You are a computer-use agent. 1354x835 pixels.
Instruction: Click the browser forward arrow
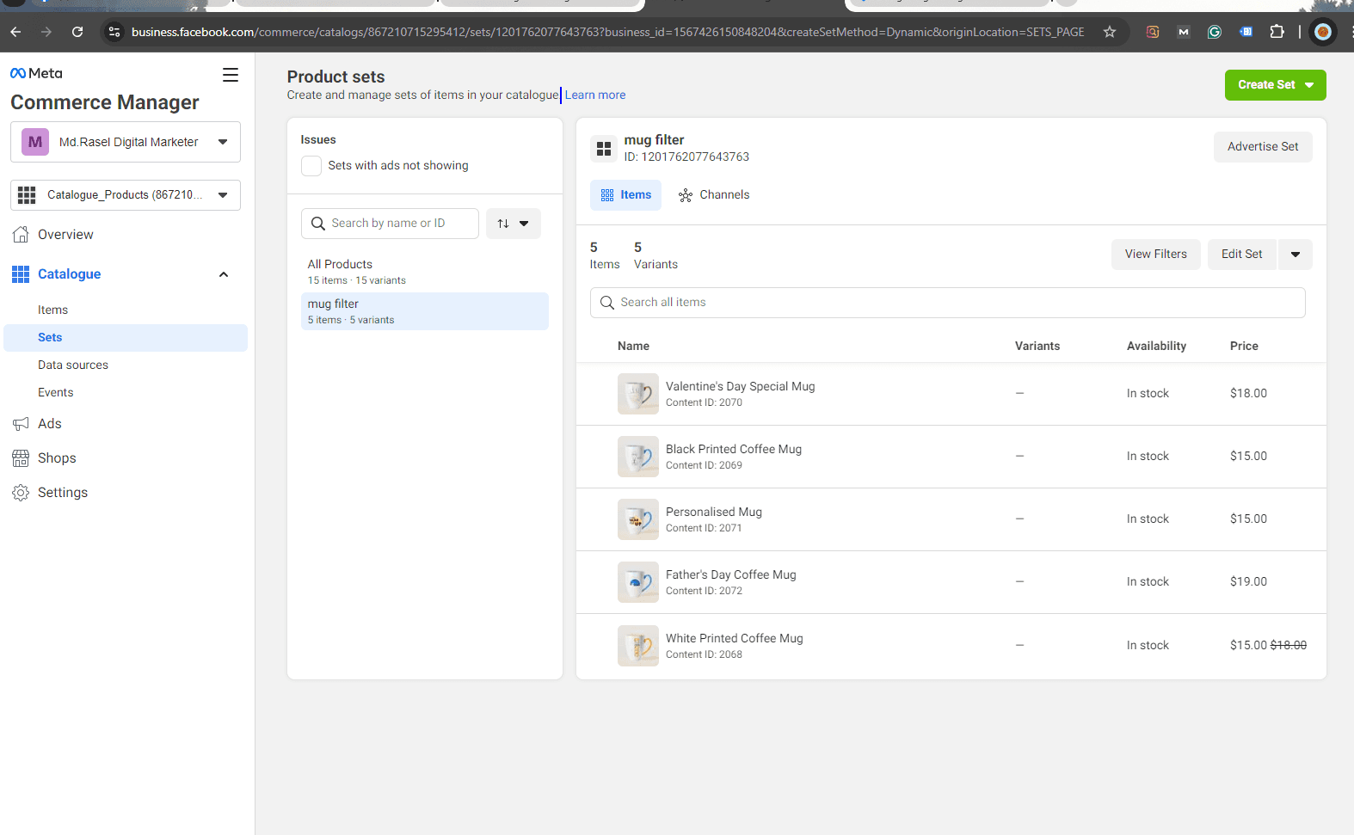pyautogui.click(x=46, y=32)
